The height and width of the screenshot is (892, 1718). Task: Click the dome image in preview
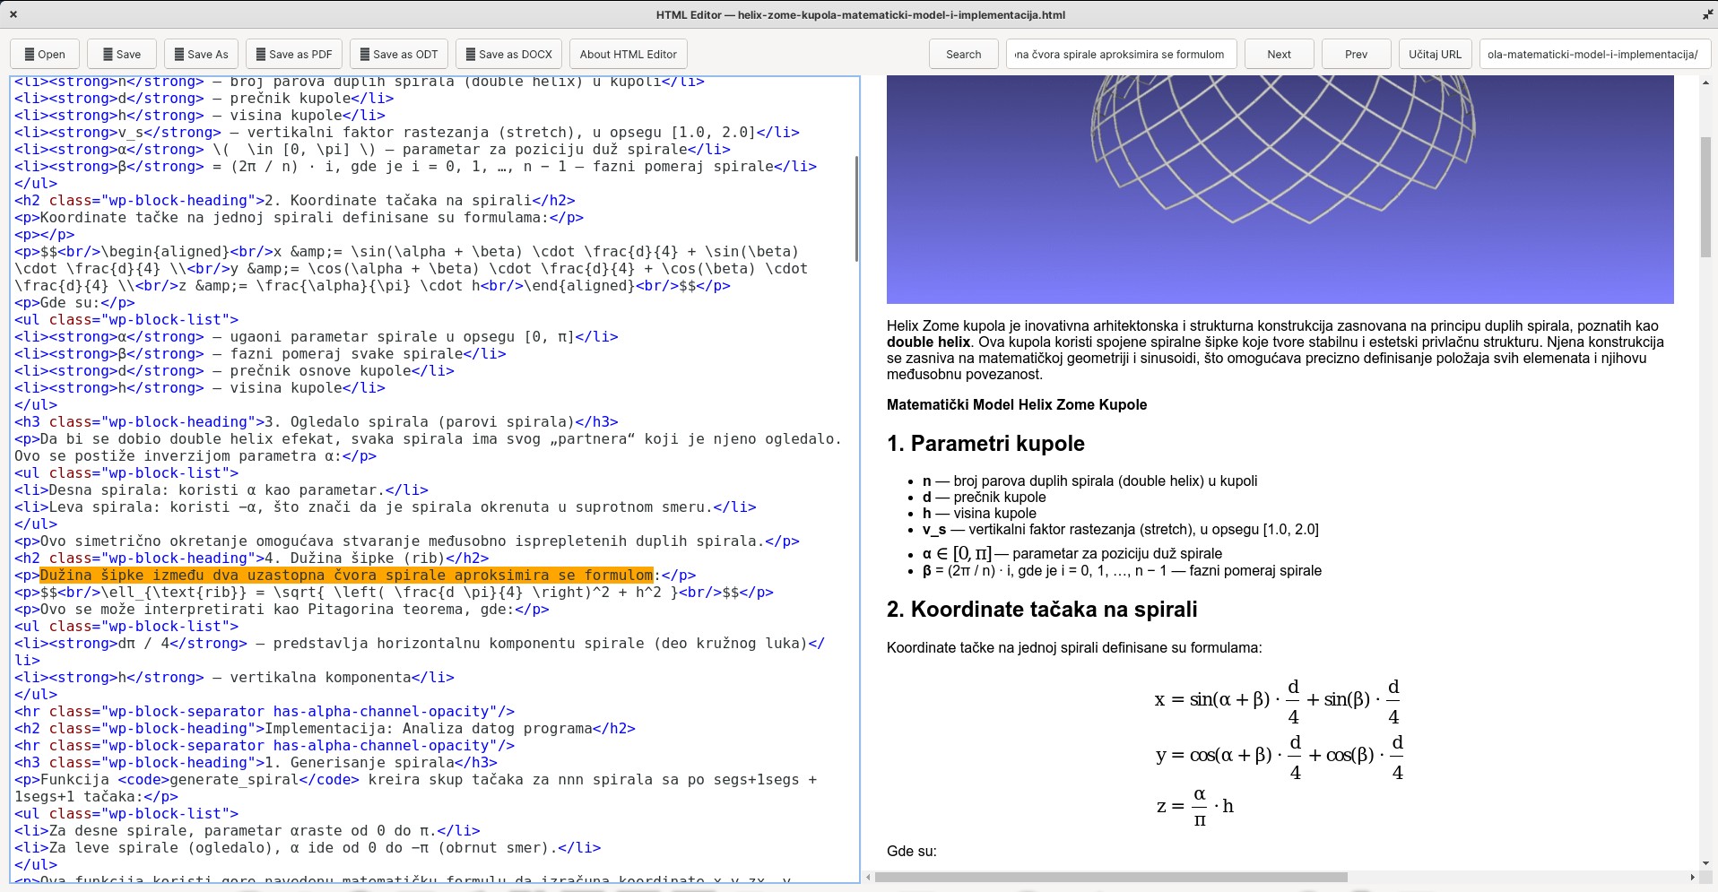pyautogui.click(x=1280, y=189)
